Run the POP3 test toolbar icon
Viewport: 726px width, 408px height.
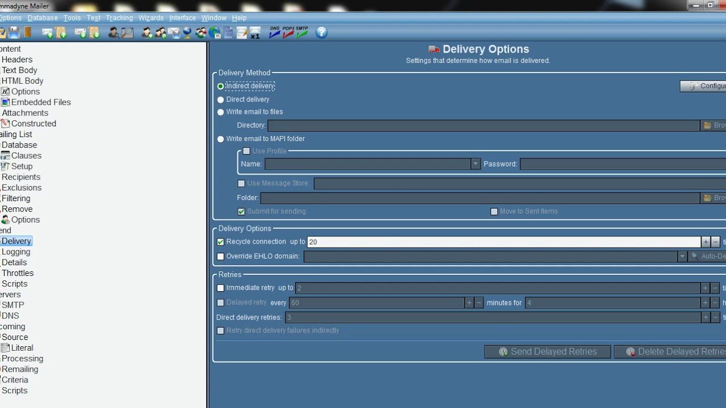288,32
